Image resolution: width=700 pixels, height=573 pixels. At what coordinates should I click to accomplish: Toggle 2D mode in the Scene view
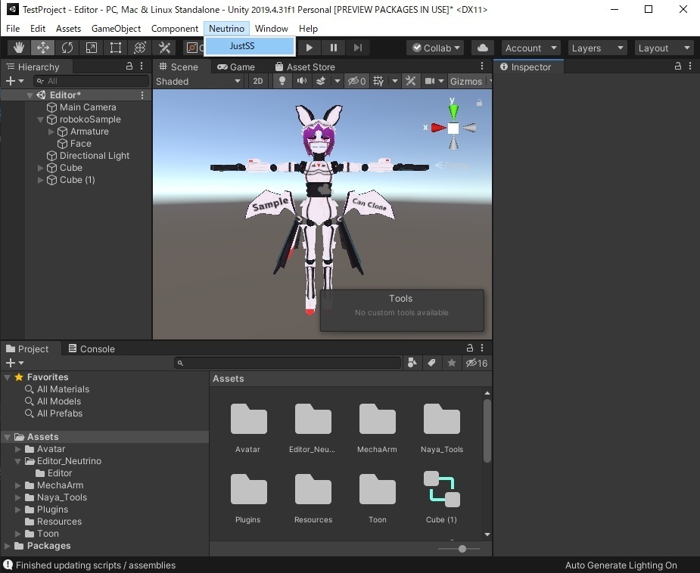click(x=257, y=81)
